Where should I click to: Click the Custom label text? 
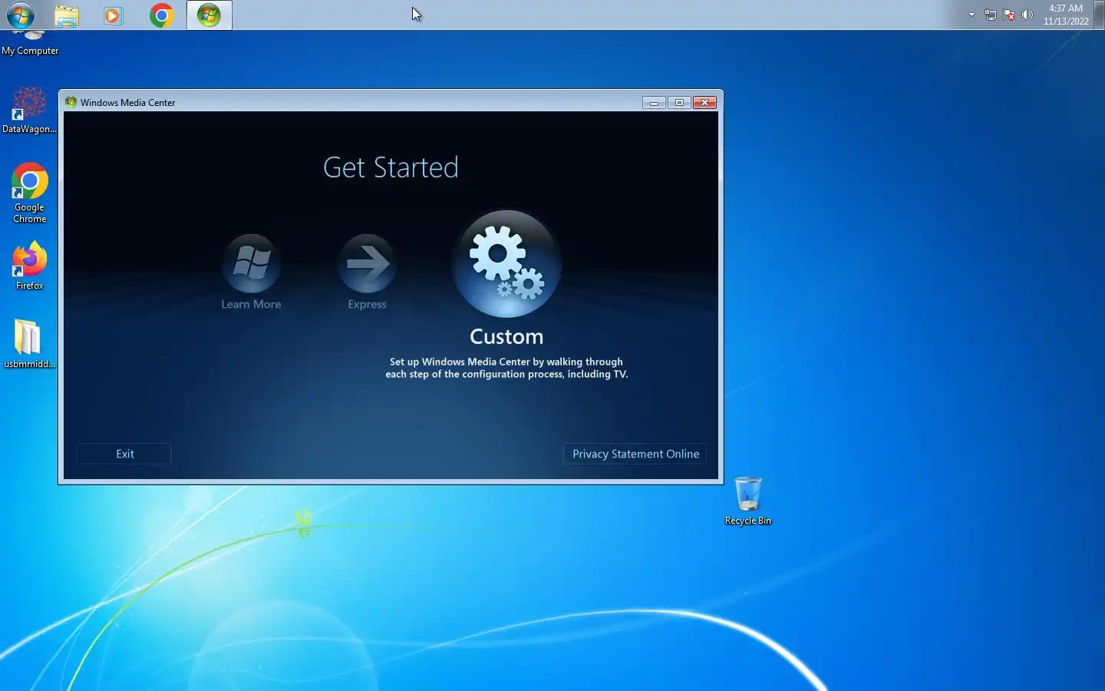[x=506, y=336]
